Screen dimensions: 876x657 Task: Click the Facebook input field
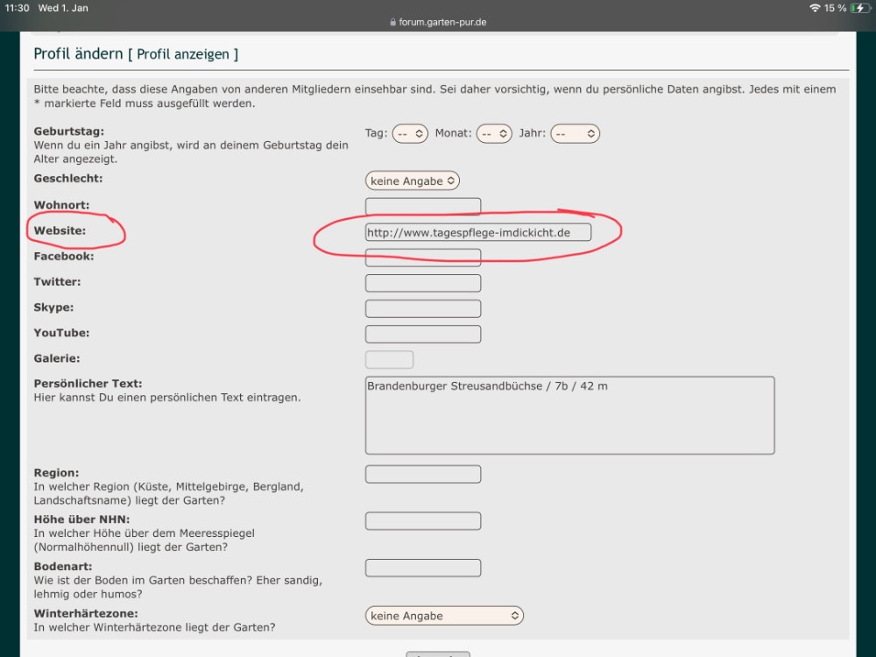point(423,258)
